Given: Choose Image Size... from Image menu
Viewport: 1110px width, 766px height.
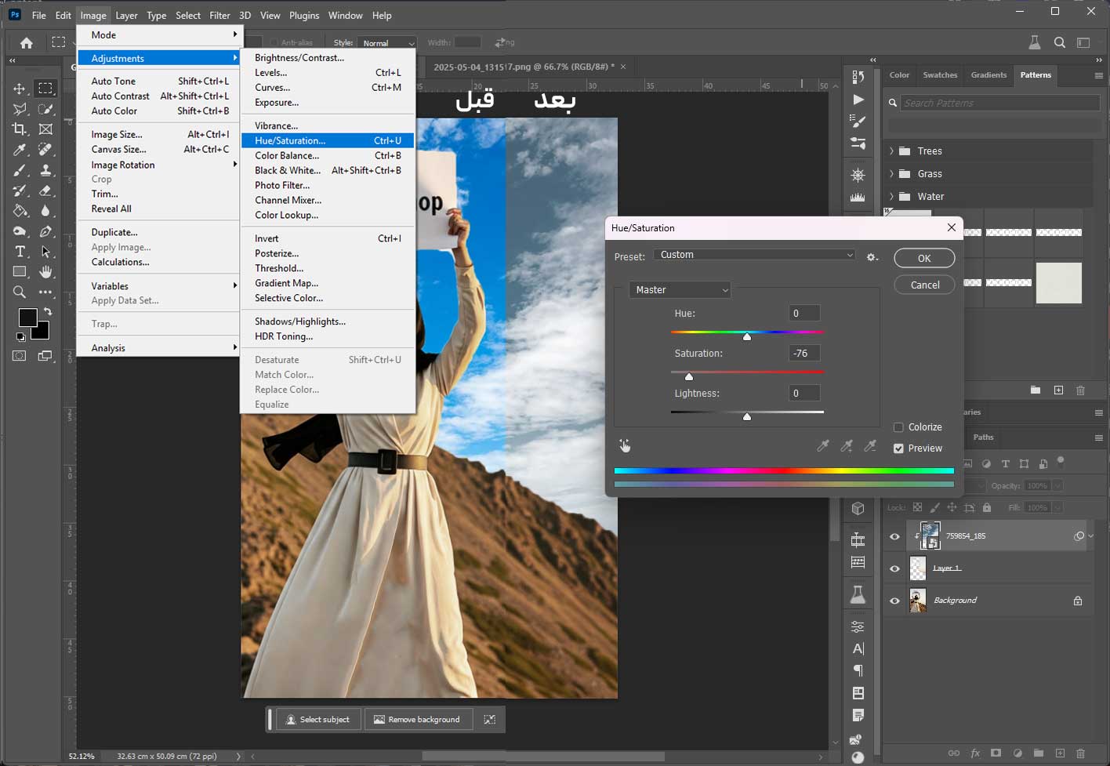Looking at the screenshot, I should coord(158,134).
